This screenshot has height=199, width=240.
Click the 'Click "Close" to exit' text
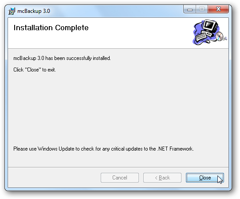point(35,70)
